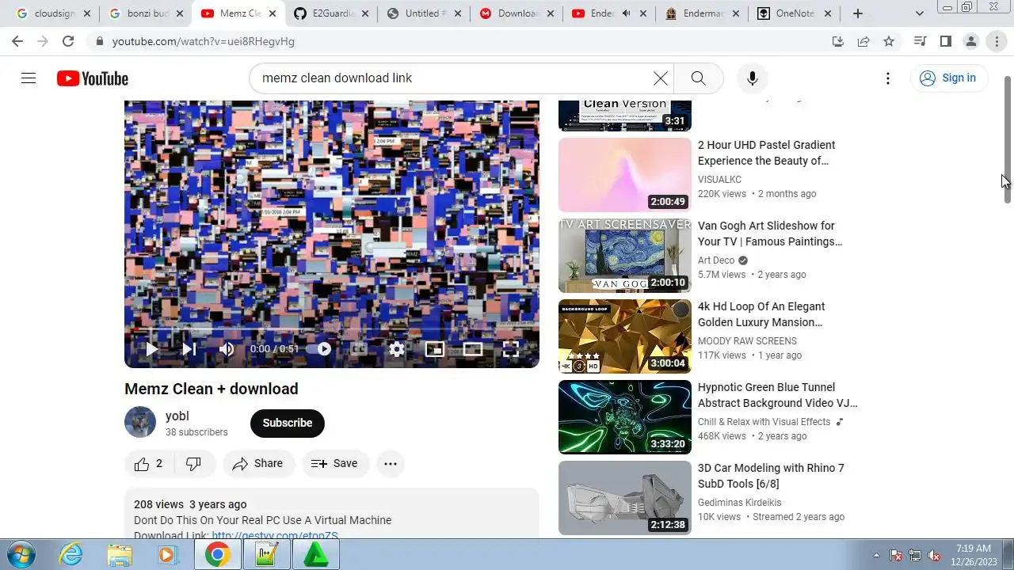Toggle Chrome side panel
Viewport: 1014px width, 570px height.
[x=945, y=41]
